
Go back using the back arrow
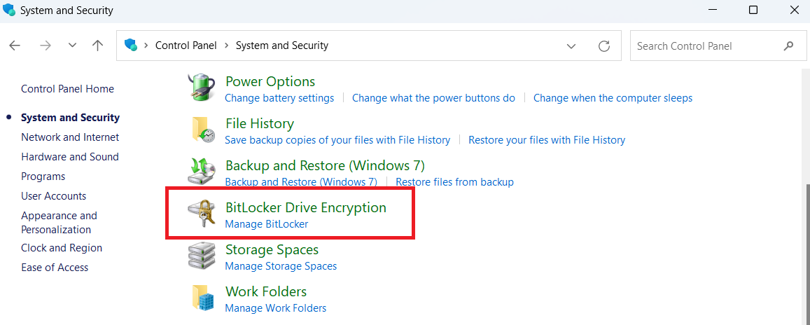coord(15,46)
